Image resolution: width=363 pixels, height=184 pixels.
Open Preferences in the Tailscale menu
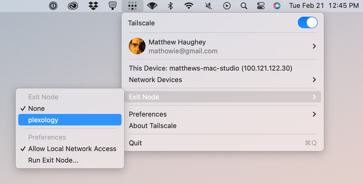click(x=223, y=114)
